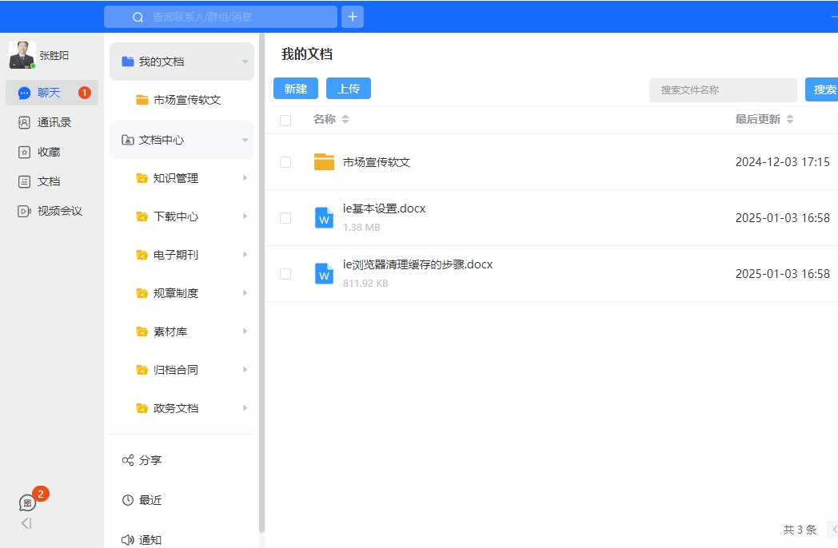Collapse the left sidebar using arrow icon
838x548 pixels.
coord(26,523)
